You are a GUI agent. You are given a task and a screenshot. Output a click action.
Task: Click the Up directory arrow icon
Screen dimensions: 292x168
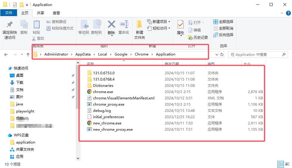pos(28,55)
